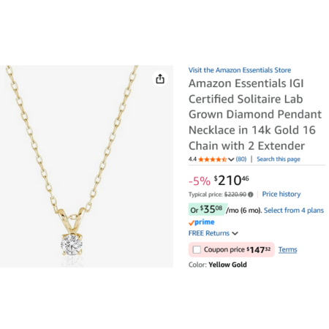Expand the FREE Returns chevron
Viewport: 329px width, 329px height.
[235, 233]
